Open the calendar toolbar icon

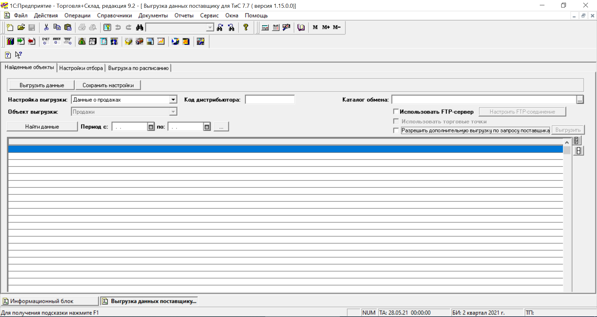pos(276,27)
